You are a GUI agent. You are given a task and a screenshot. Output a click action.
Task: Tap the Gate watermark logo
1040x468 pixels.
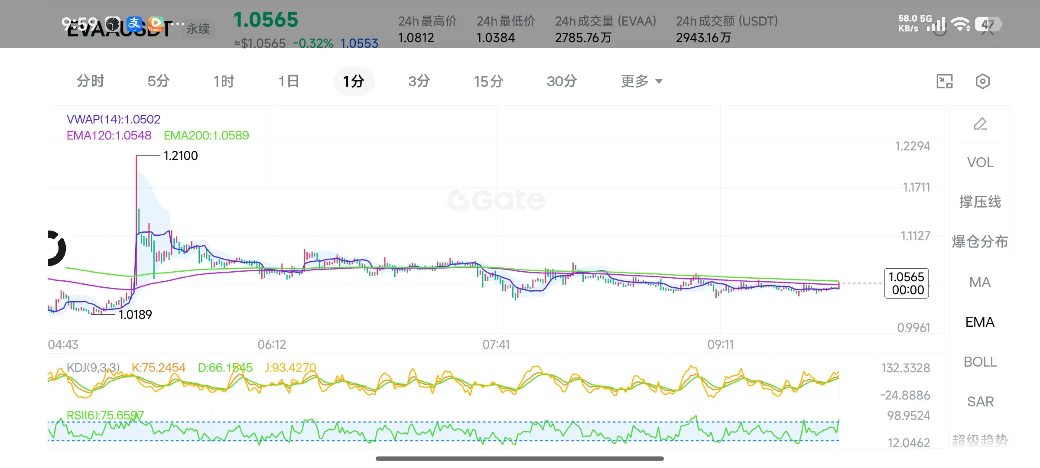(496, 200)
